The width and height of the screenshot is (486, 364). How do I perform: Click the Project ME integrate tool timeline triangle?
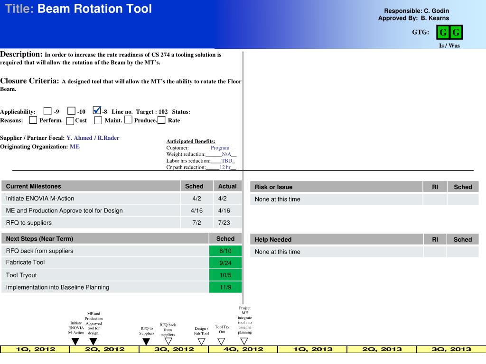pyautogui.click(x=244, y=341)
